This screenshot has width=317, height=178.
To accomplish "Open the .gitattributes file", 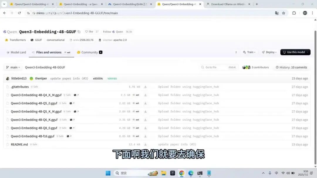I will (x=20, y=87).
